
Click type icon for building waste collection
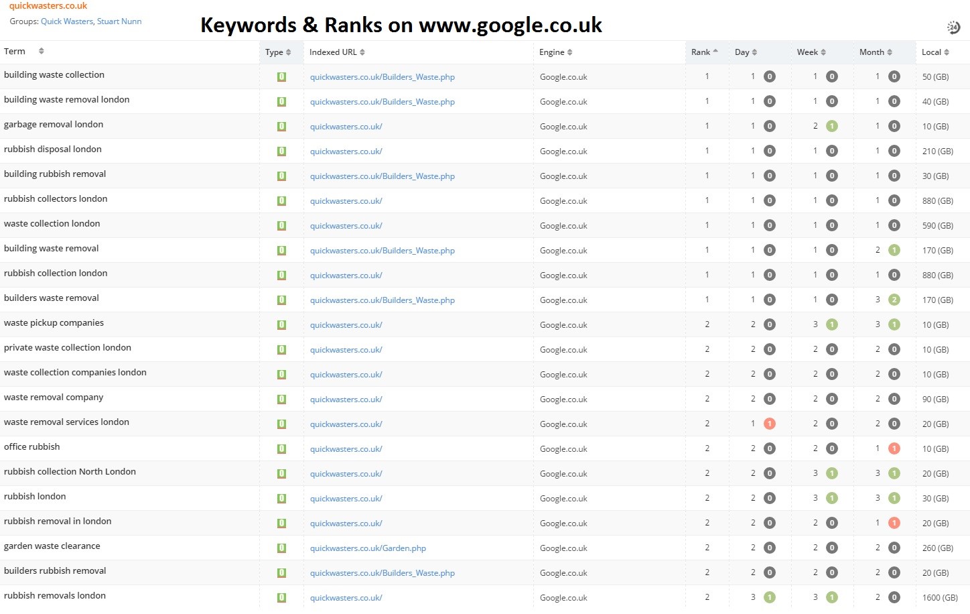(x=281, y=77)
